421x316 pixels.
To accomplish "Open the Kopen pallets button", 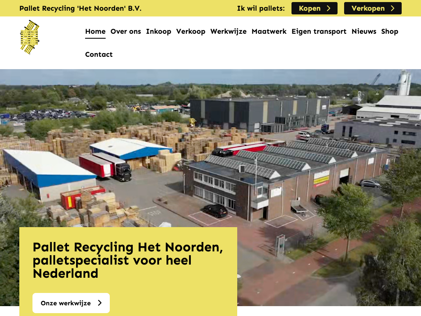I will [315, 8].
